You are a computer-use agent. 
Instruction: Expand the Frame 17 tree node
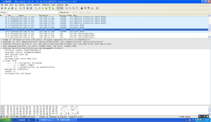tap(1, 40)
